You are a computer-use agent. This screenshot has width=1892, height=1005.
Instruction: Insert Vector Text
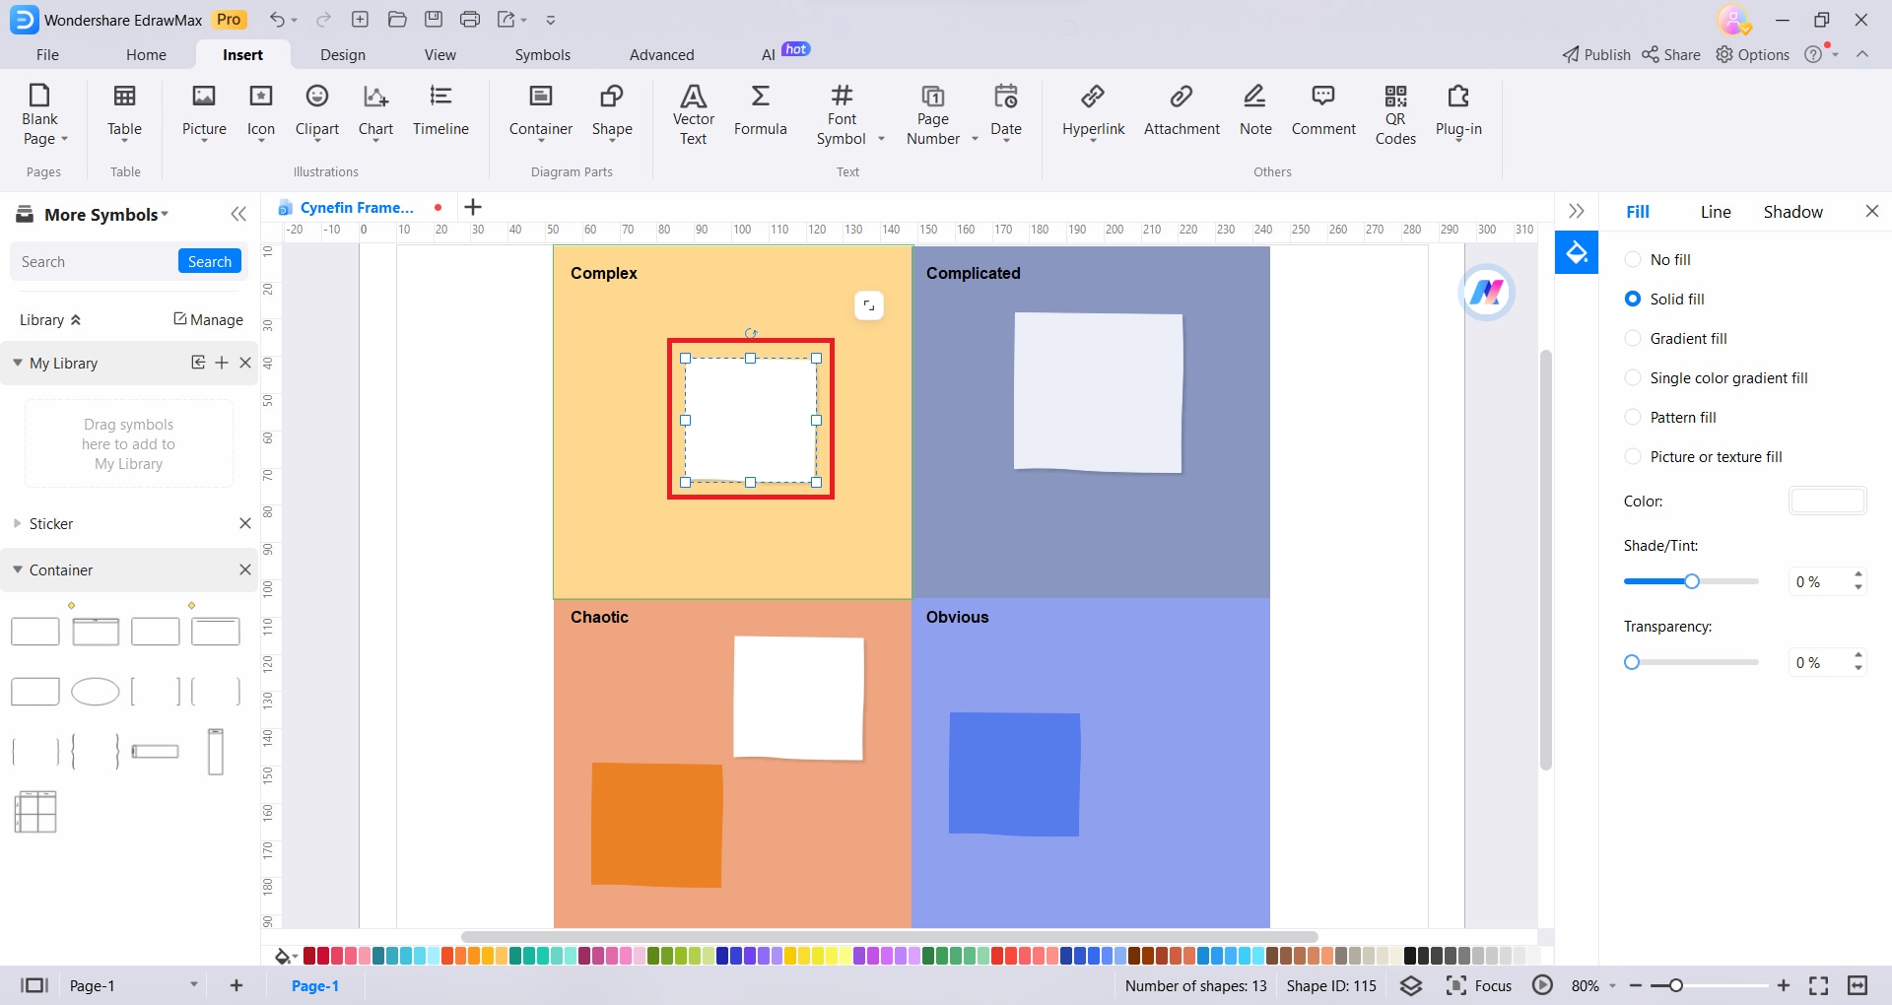(x=694, y=115)
